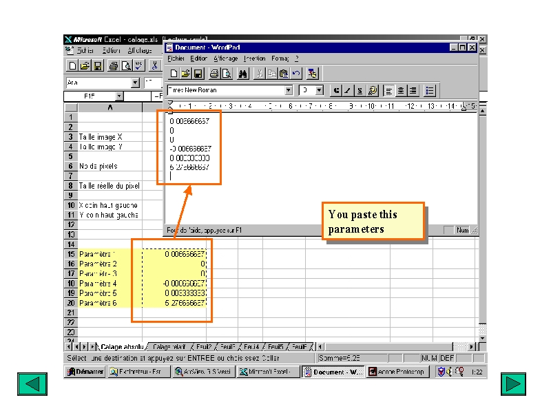Click green previous-slide arrow button
The height and width of the screenshot is (413, 551).
[x=32, y=384]
